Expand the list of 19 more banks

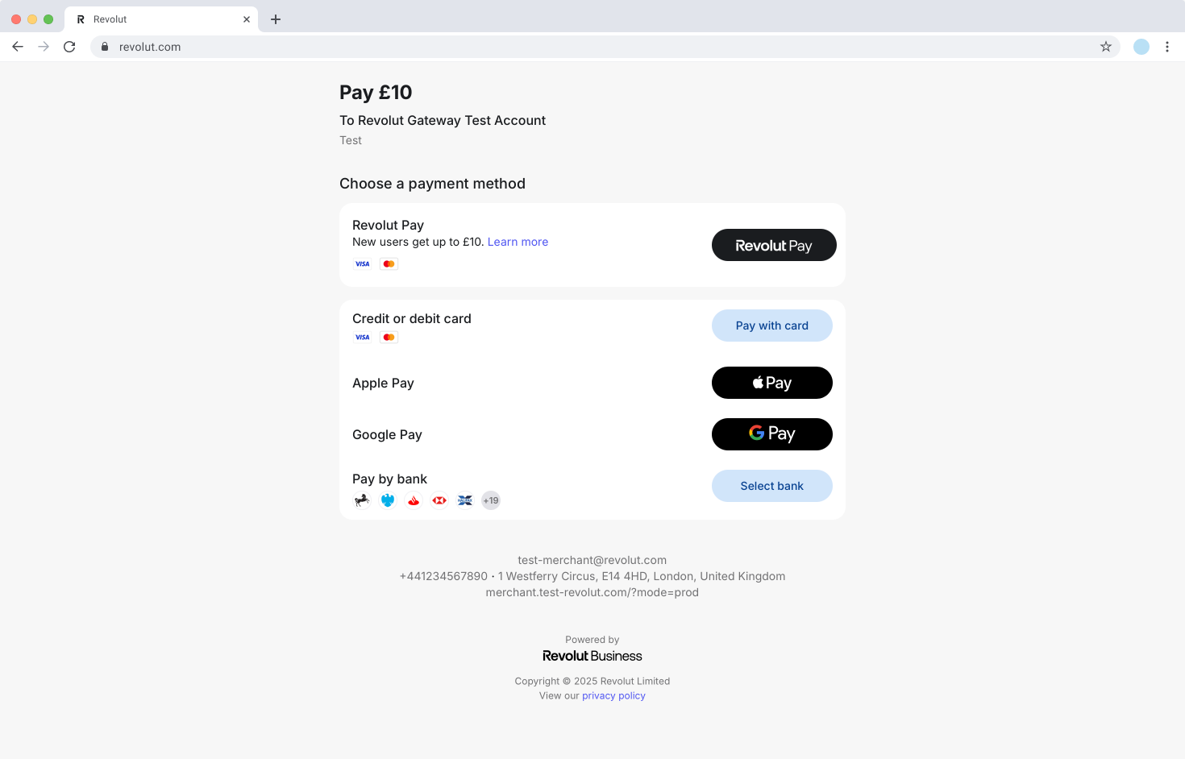coord(491,500)
